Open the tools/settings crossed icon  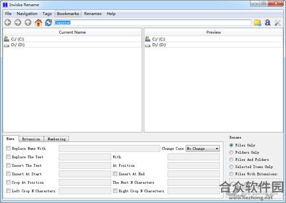click(278, 23)
